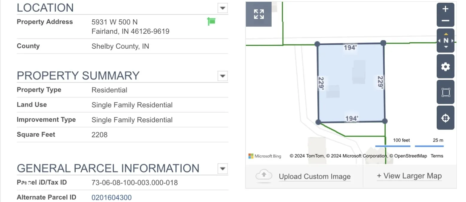Image resolution: width=466 pixels, height=202 pixels.
Task: Click the Microsoft Bing logo
Action: (x=265, y=156)
